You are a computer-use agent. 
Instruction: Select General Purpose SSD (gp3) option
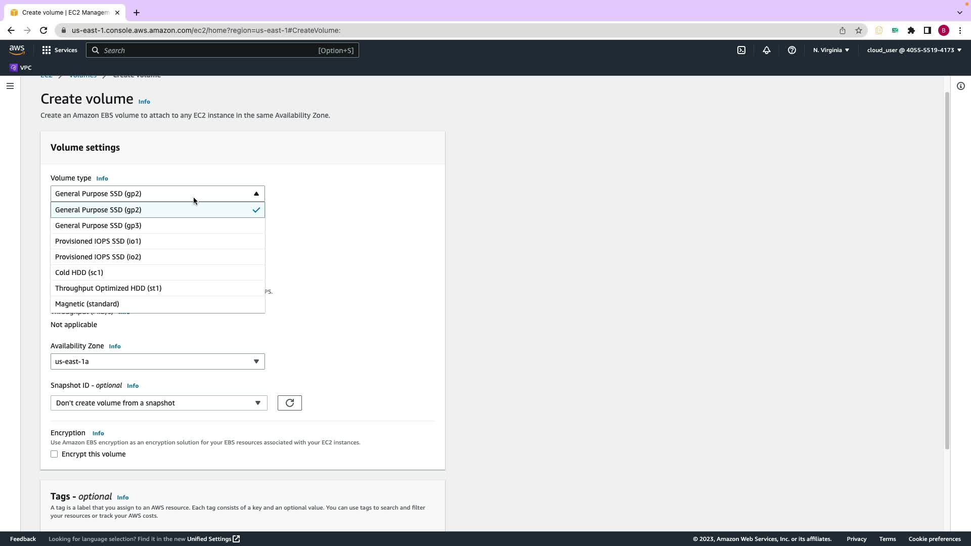click(x=98, y=225)
